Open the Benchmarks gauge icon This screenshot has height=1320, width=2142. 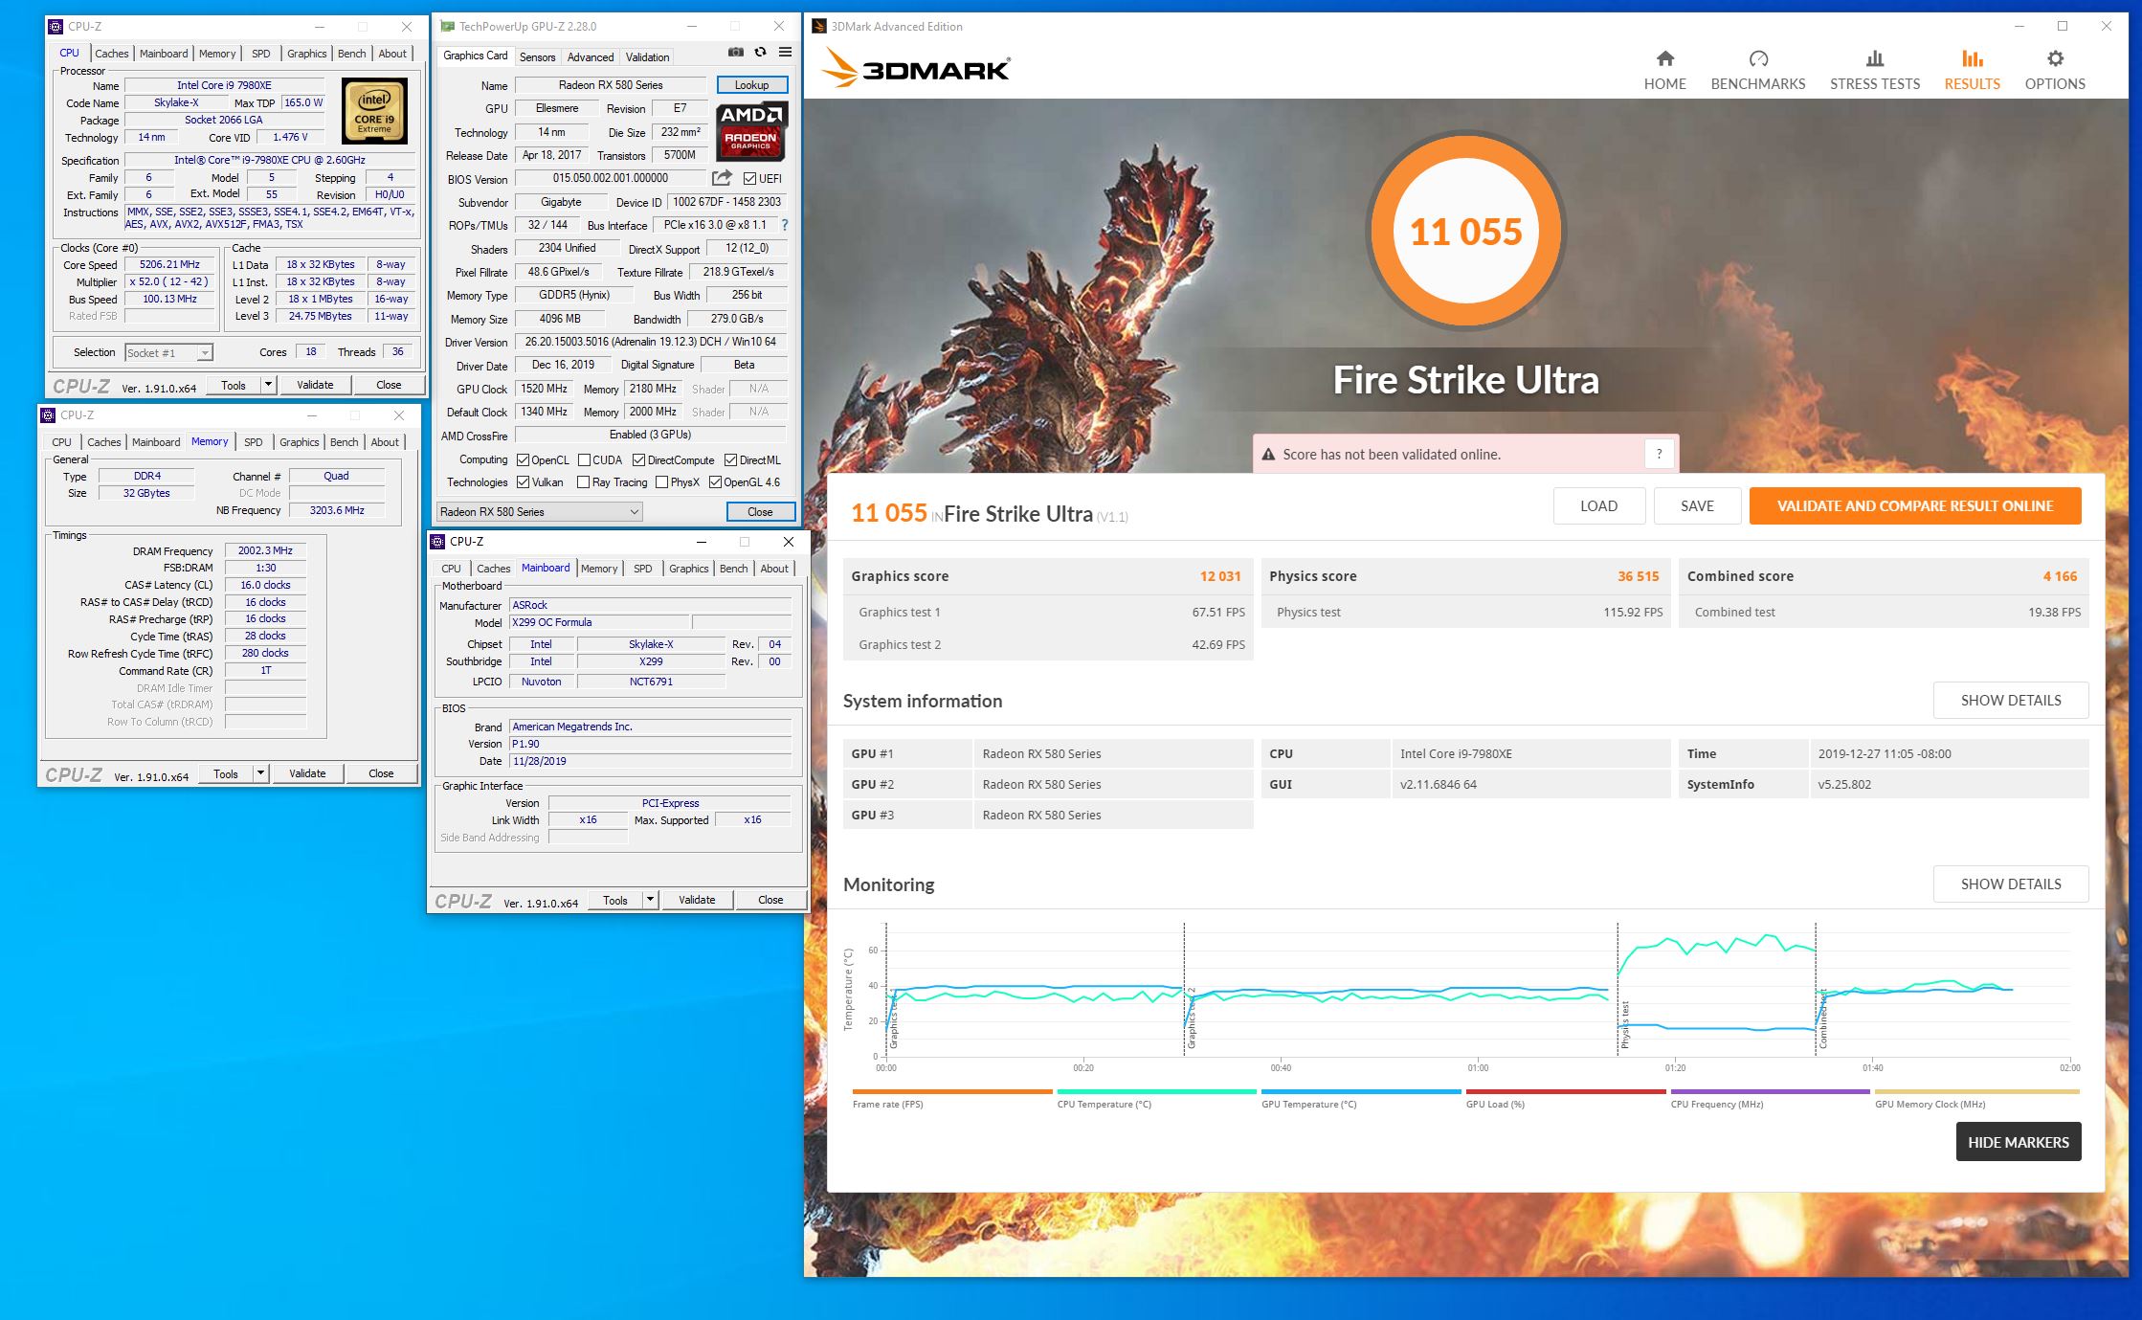point(1757,58)
